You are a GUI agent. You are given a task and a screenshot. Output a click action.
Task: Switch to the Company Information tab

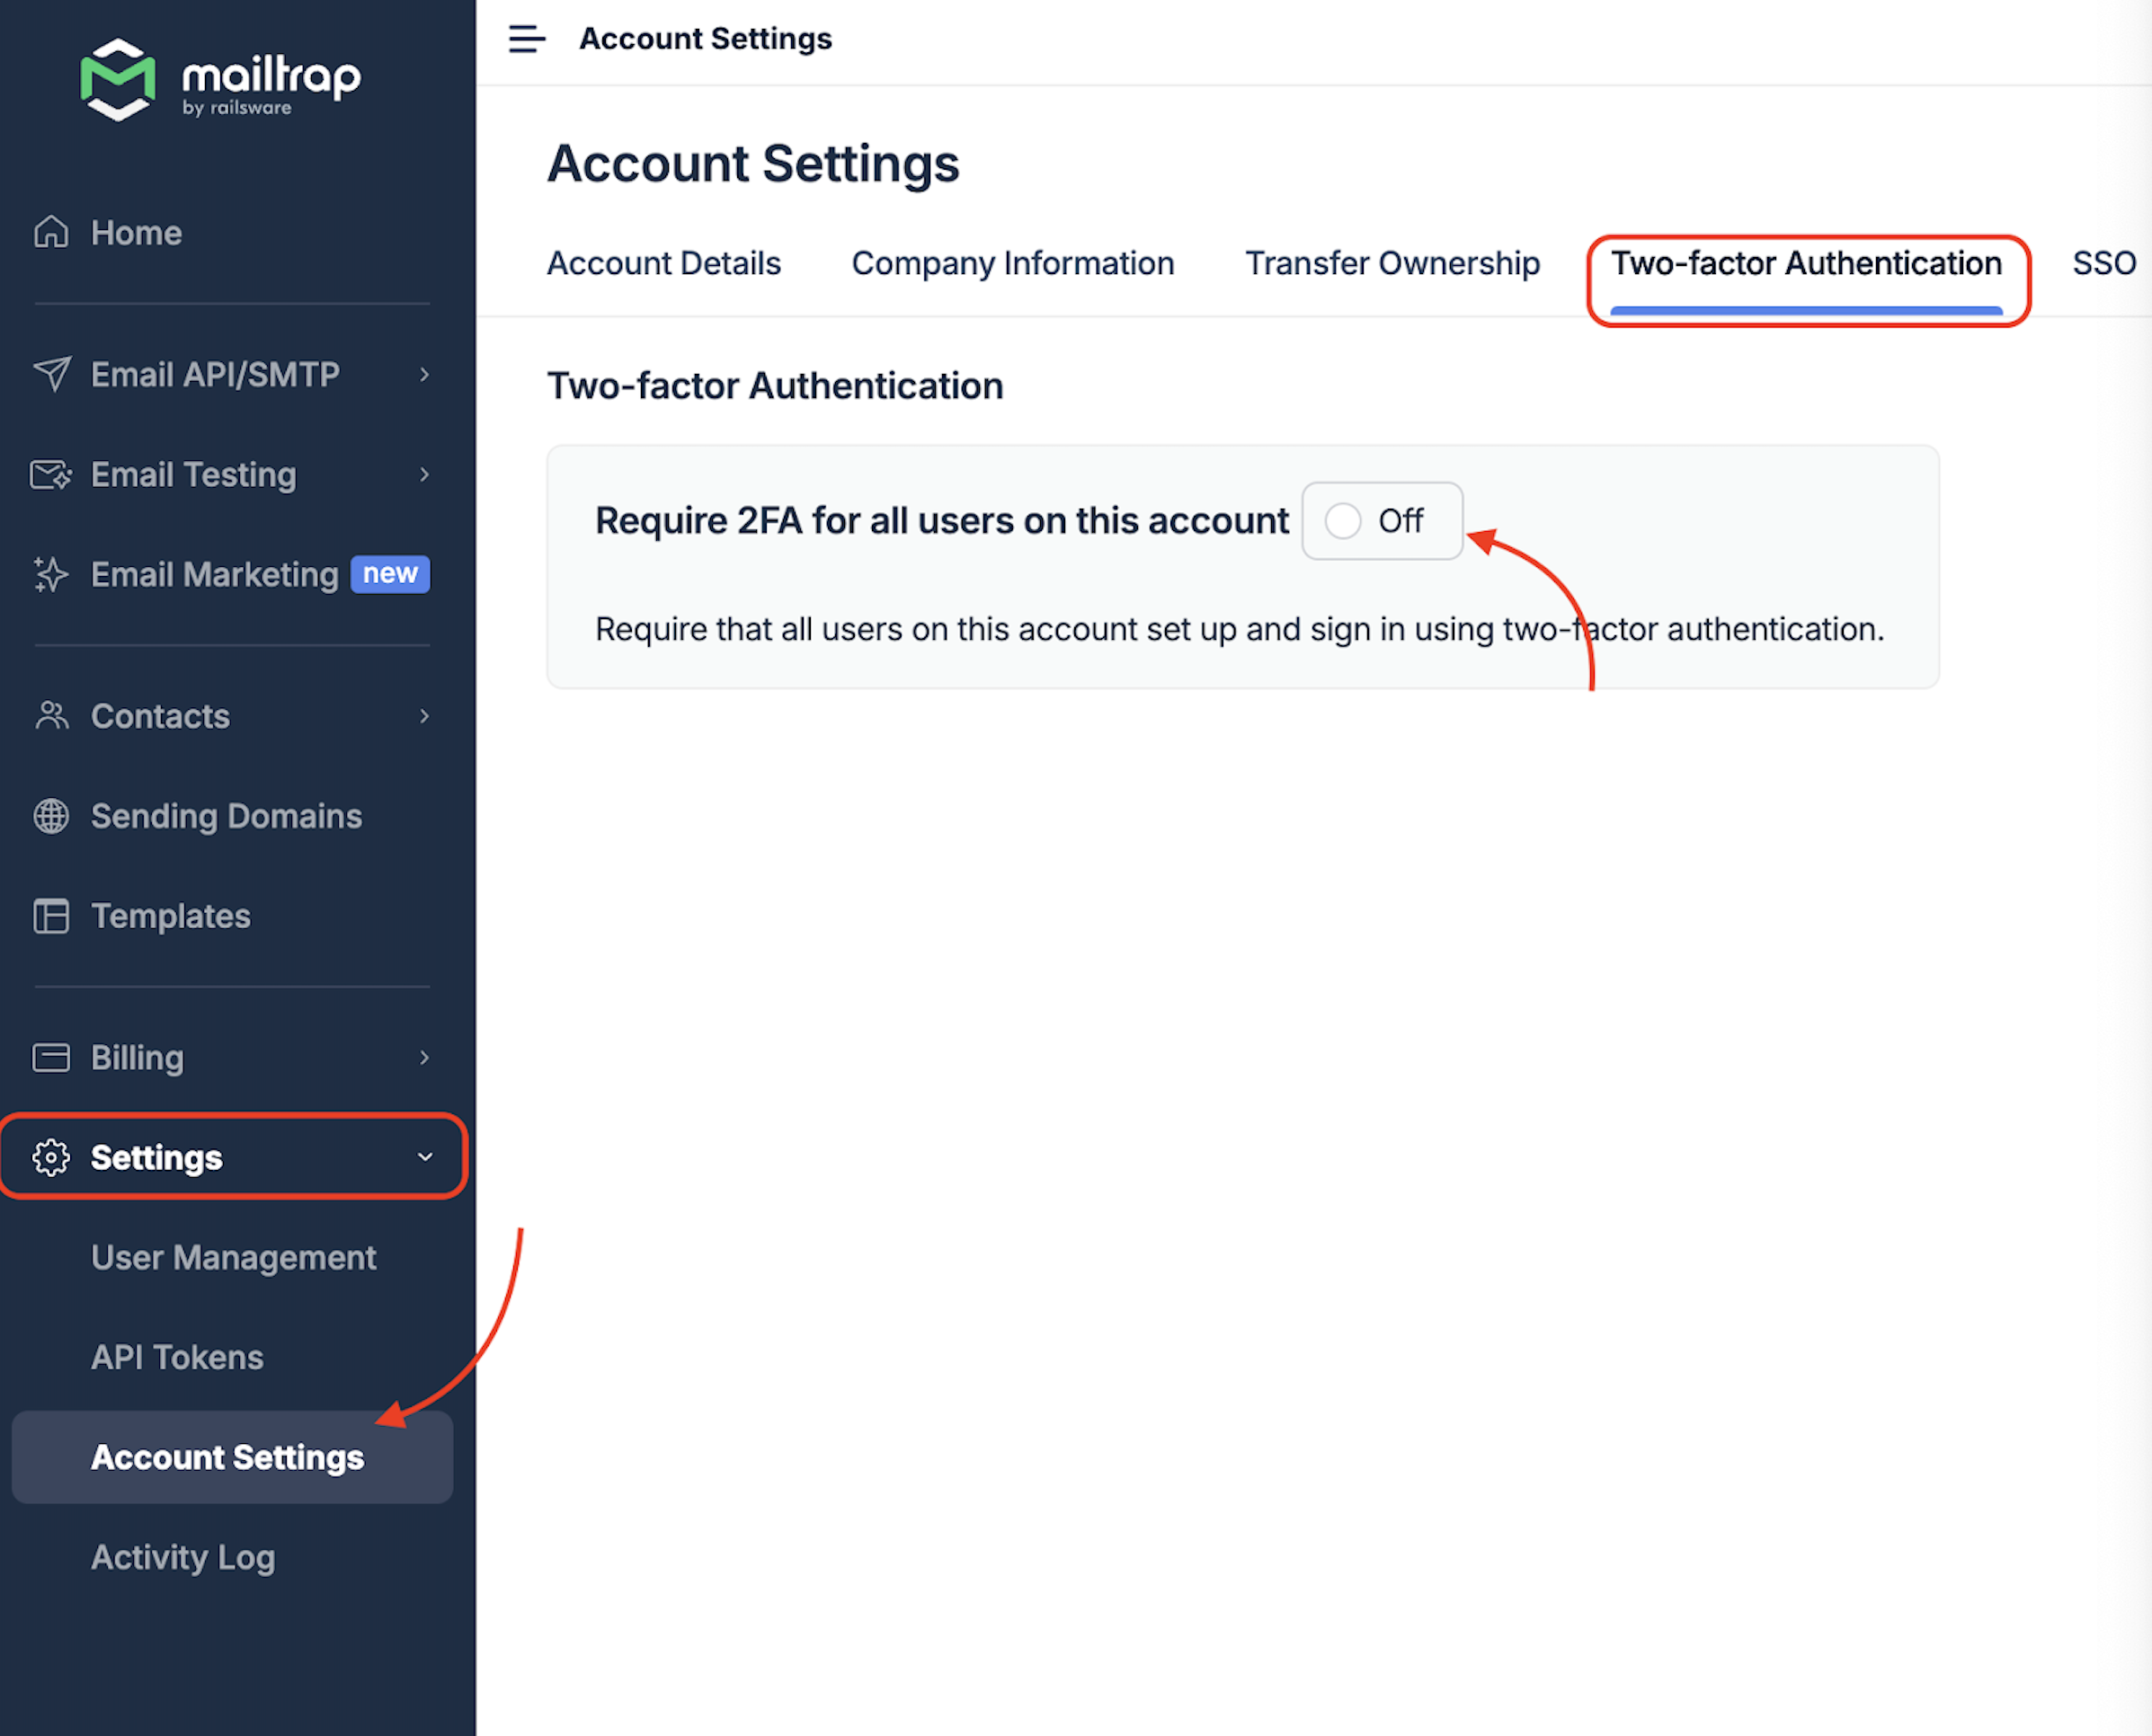click(x=1012, y=263)
